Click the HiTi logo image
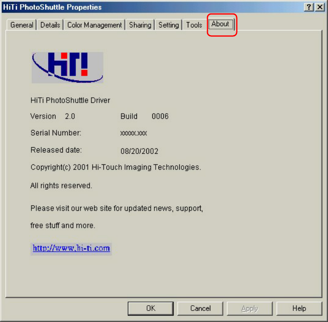 click(x=67, y=67)
